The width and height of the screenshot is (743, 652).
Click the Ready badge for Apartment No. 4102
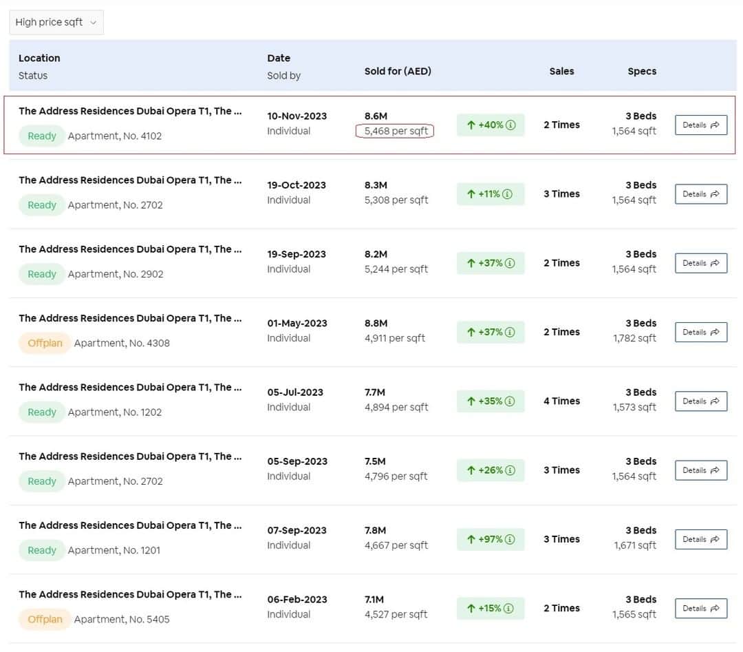(x=42, y=136)
